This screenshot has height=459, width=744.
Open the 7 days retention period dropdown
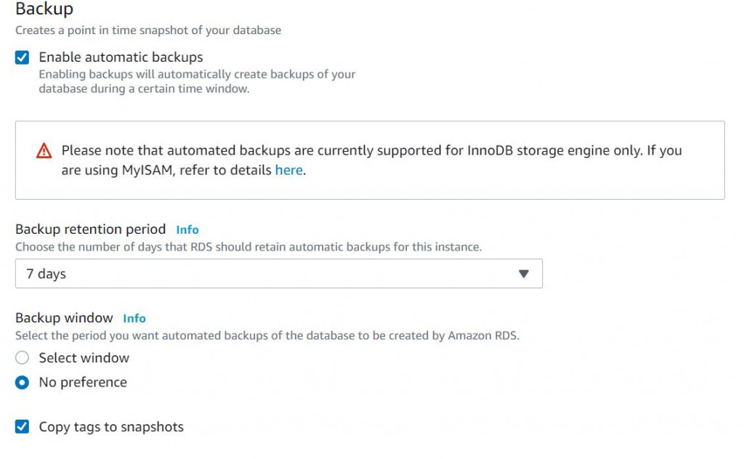click(278, 274)
